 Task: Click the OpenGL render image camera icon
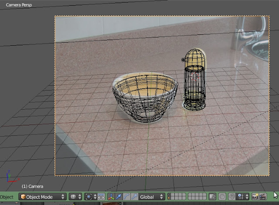click(255, 197)
